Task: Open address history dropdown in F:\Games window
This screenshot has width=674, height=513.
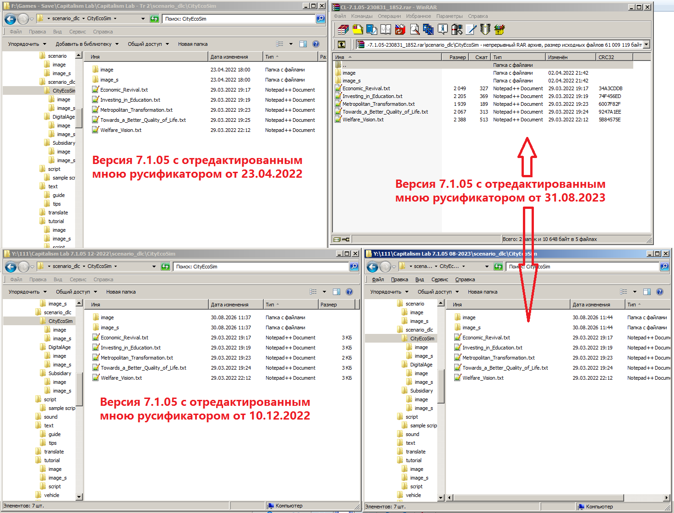Action: [x=143, y=19]
